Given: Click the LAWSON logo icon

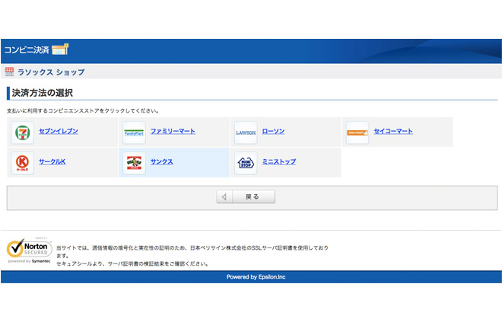Looking at the screenshot, I should [x=246, y=132].
